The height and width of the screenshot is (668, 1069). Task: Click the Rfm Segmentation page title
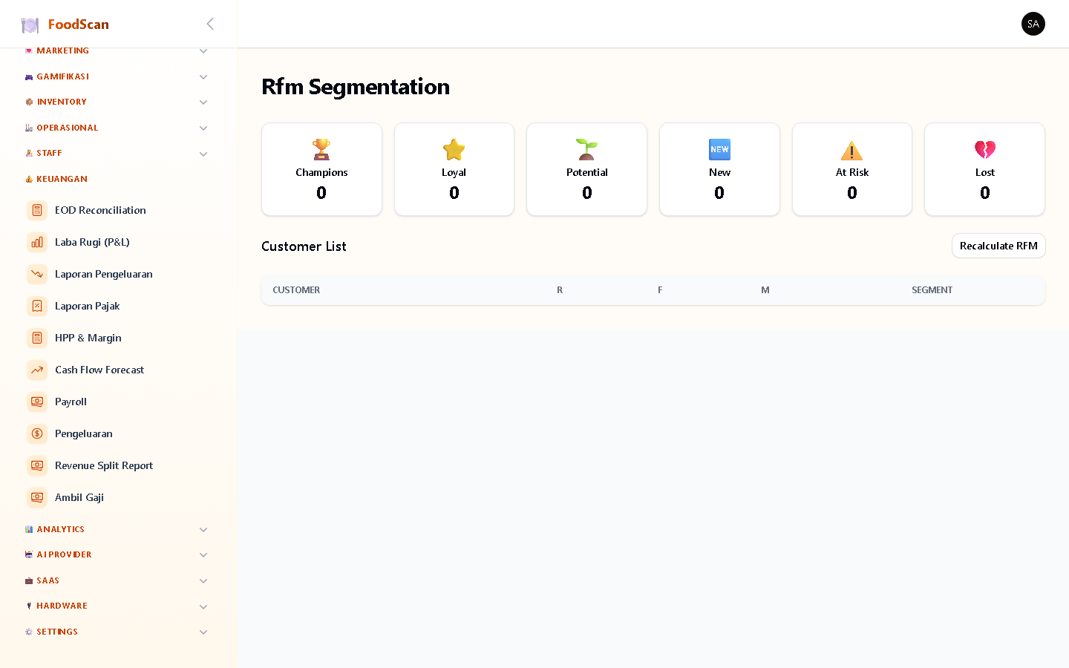(x=356, y=87)
